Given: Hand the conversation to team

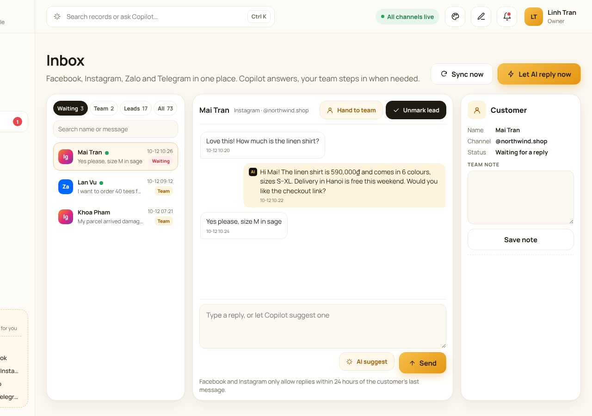Looking at the screenshot, I should [351, 110].
